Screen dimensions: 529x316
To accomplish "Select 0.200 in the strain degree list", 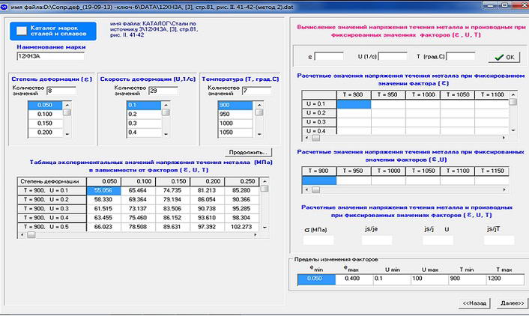I will (x=45, y=133).
